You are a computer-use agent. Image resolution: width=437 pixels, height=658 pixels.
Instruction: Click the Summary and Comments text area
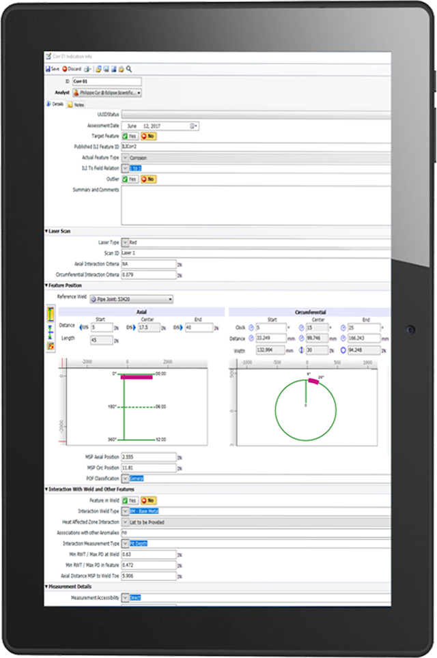(x=256, y=205)
